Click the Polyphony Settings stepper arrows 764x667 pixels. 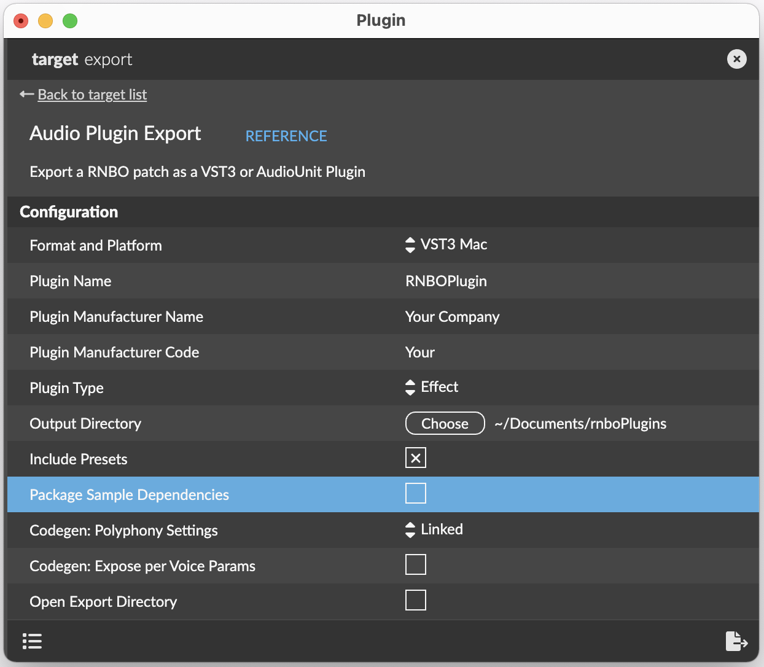click(410, 529)
